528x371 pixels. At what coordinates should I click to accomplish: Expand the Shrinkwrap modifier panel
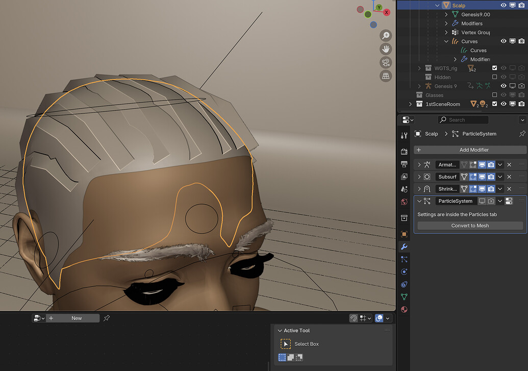point(419,189)
